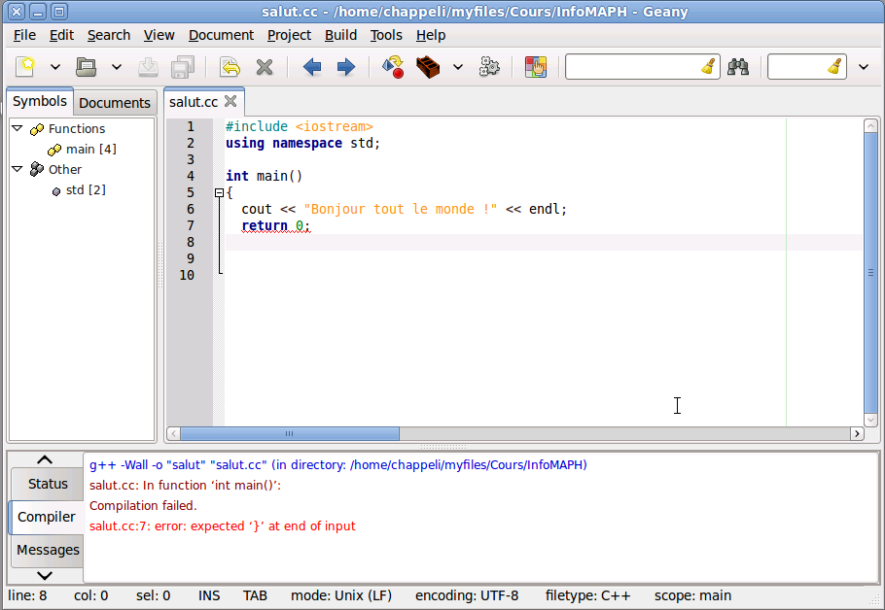Open toolbar overflow dropdown arrow
The image size is (885, 610).
864,67
